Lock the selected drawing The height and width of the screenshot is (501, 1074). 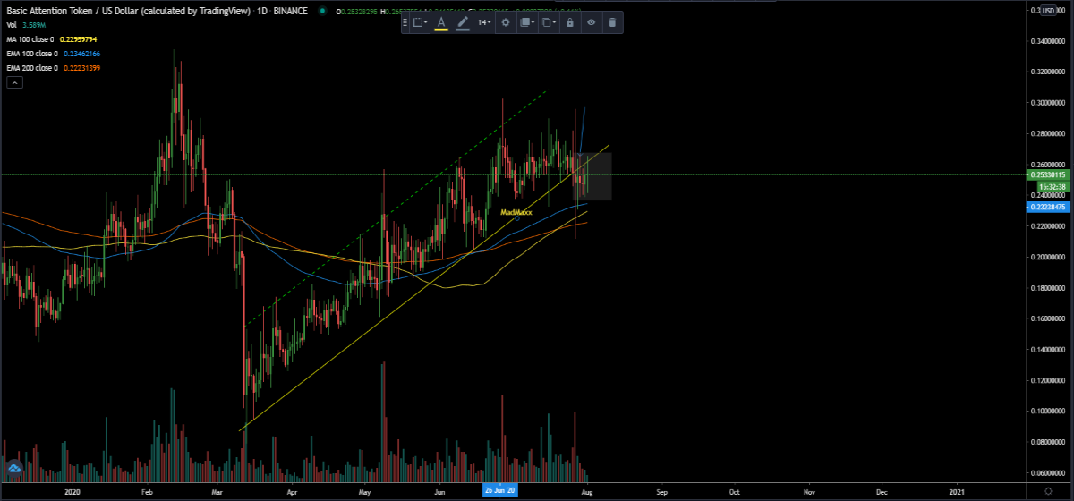(x=569, y=22)
